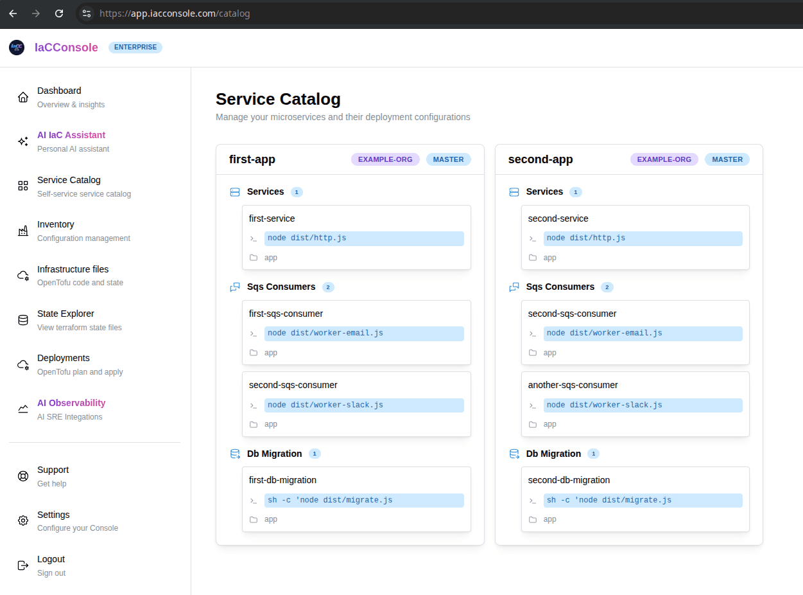Click the site info icon in address bar

(x=87, y=13)
